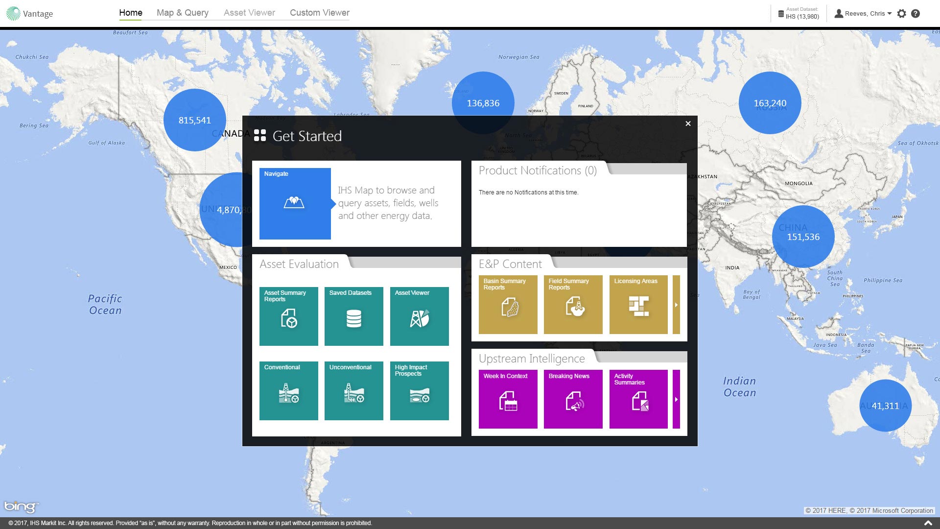The height and width of the screenshot is (529, 940).
Task: Open Basin Summary Reports tile
Action: (508, 305)
